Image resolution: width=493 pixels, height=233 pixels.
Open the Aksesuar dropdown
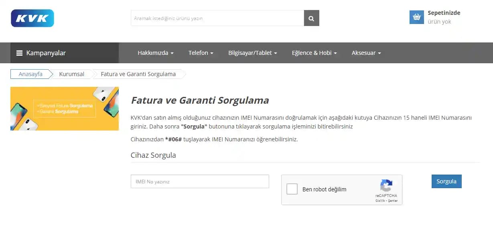coord(365,52)
